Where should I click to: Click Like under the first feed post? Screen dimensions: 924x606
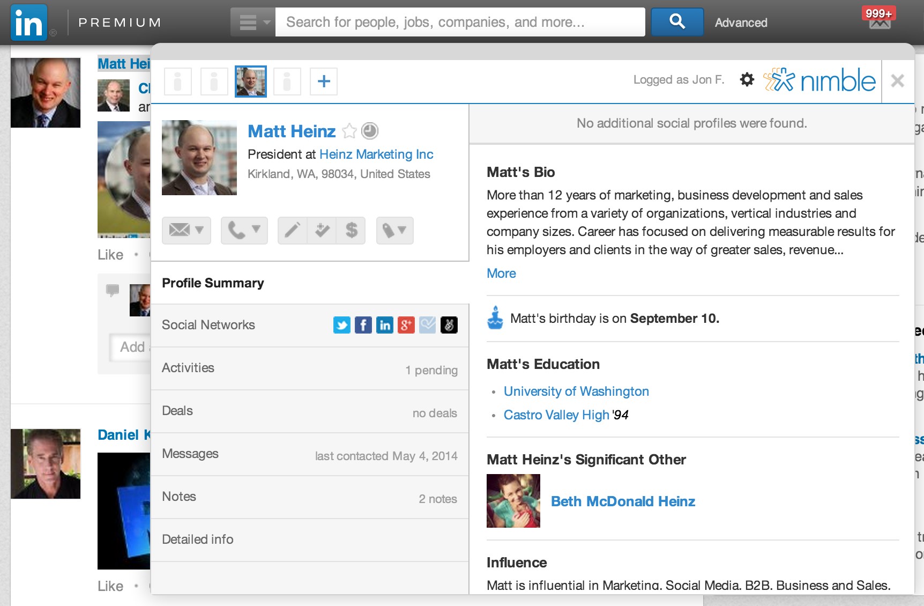(x=110, y=255)
